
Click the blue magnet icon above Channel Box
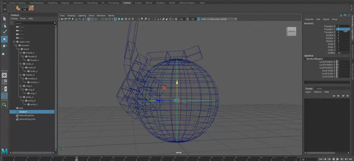pyautogui.click(x=345, y=15)
